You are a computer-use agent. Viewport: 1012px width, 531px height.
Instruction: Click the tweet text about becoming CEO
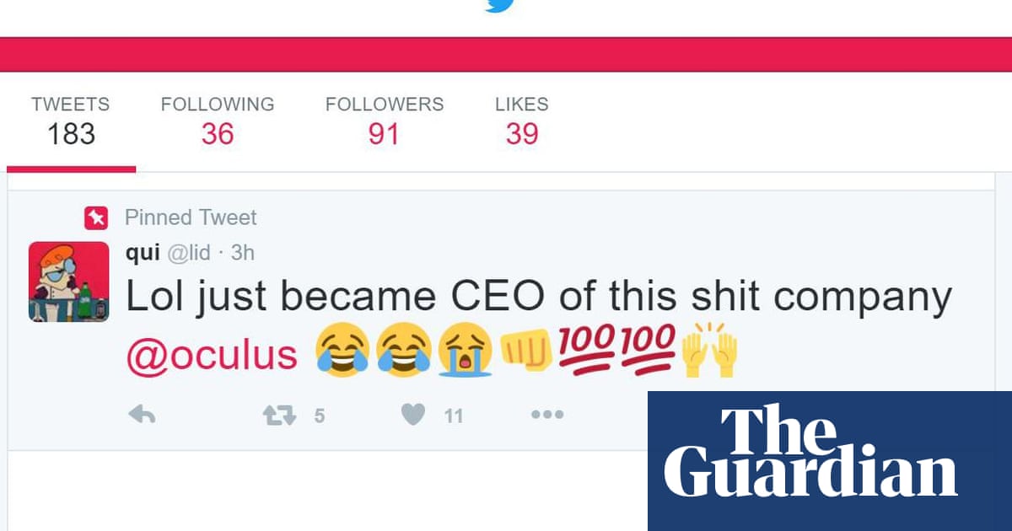(x=538, y=297)
